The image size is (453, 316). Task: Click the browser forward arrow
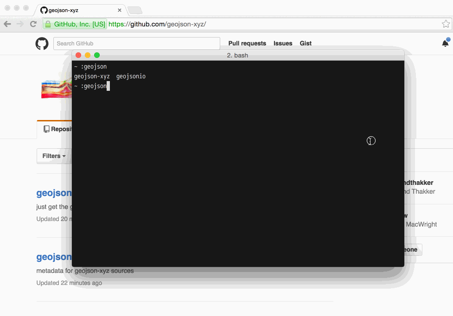click(x=20, y=24)
